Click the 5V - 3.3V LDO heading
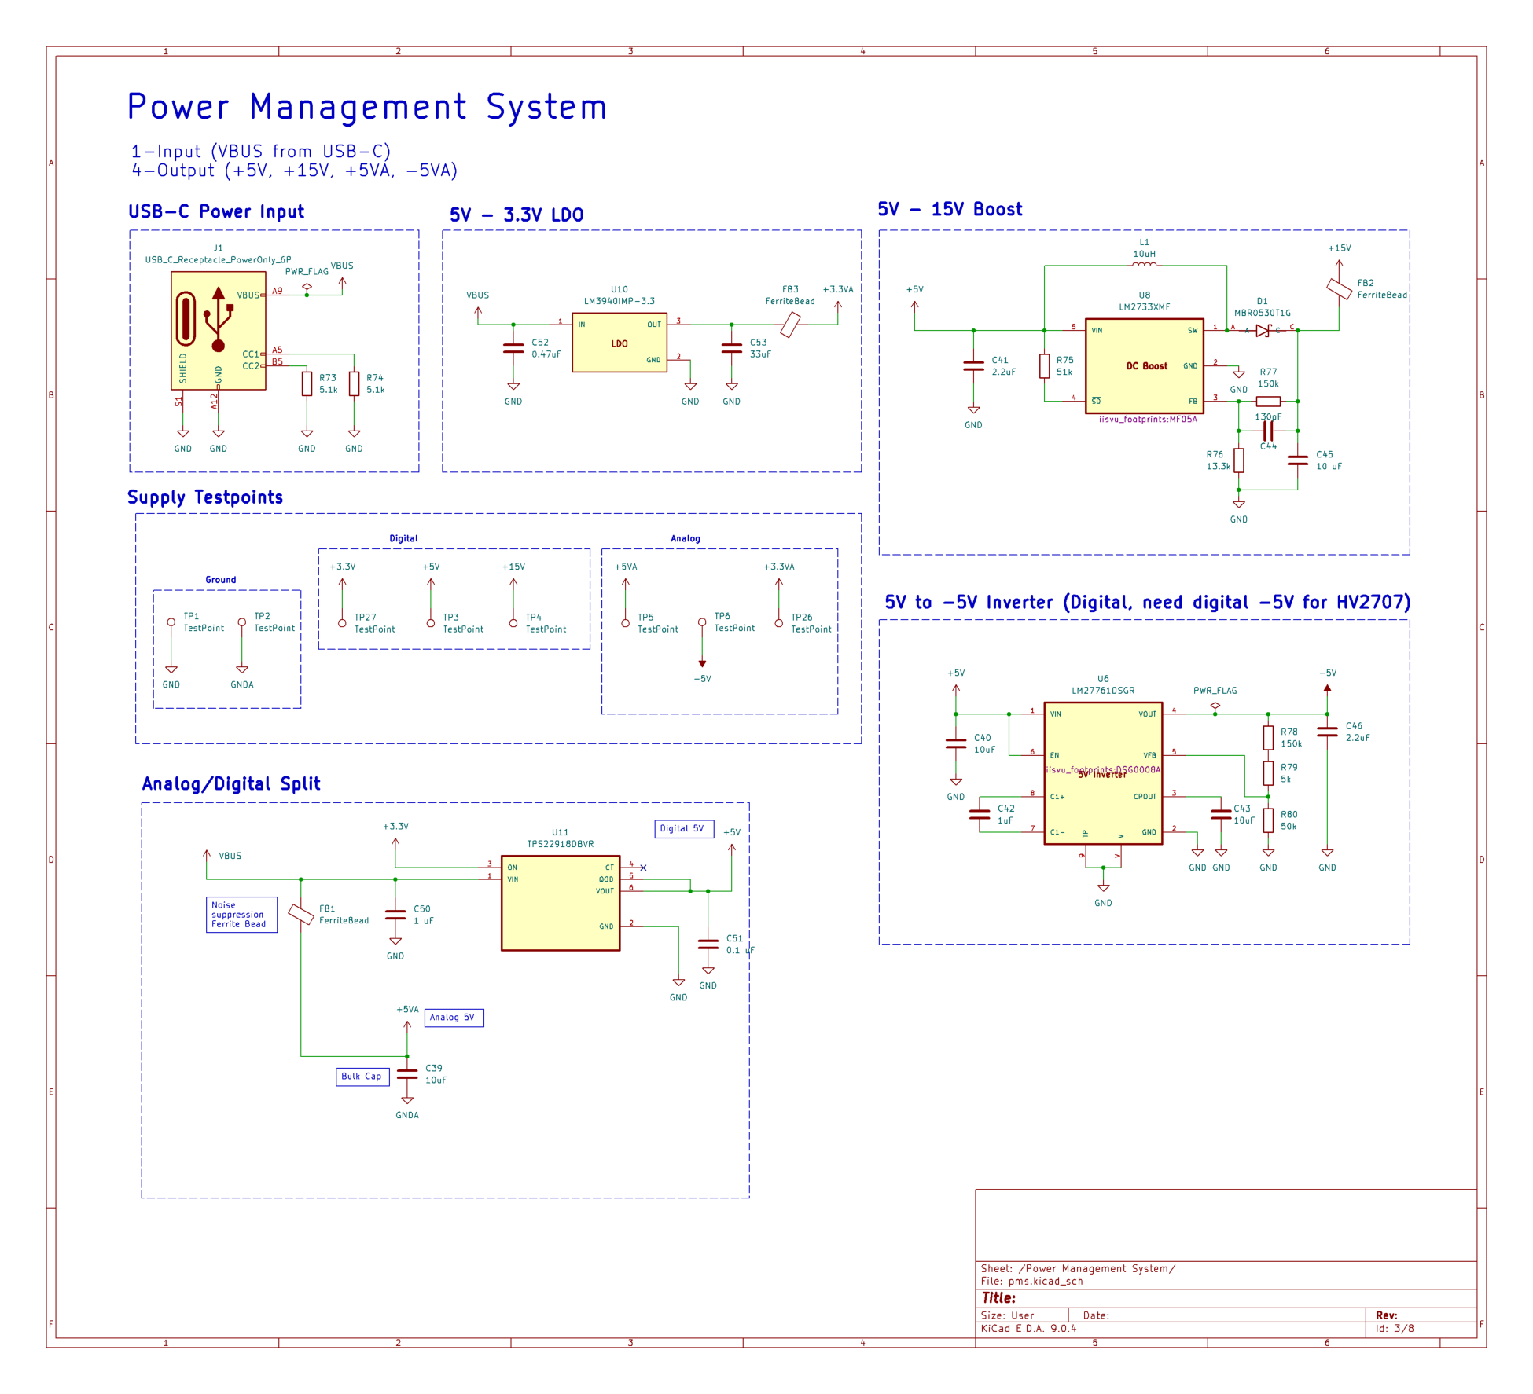Viewport: 1533px width, 1394px height. (x=517, y=215)
